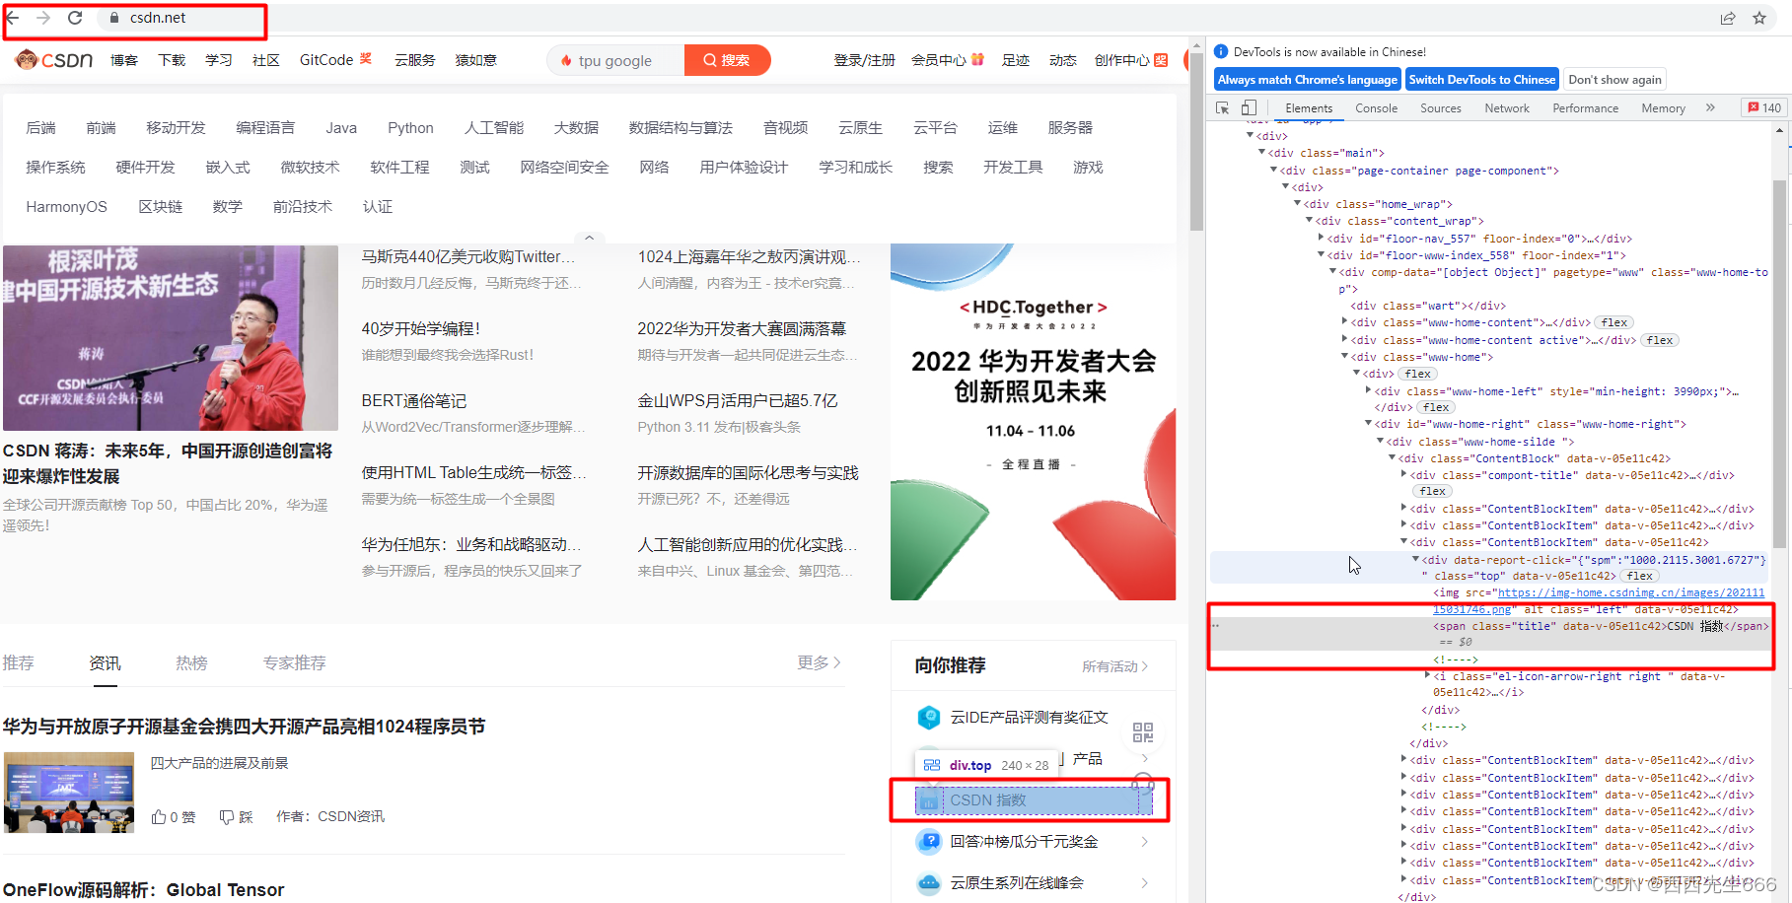
Task: Click the browser back arrow
Action: [12, 18]
